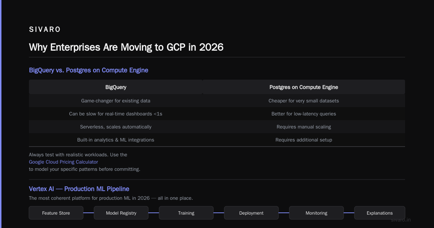Click the 'Requires additional setup' cell
Image resolution: width=434 pixels, height=228 pixels.
(304, 140)
